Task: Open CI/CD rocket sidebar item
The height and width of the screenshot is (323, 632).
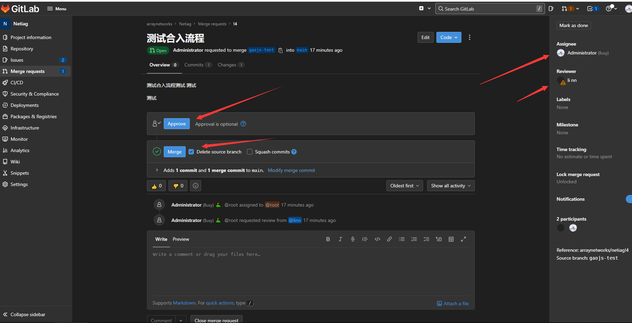Action: (17, 83)
